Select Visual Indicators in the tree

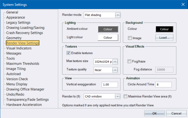19,48
